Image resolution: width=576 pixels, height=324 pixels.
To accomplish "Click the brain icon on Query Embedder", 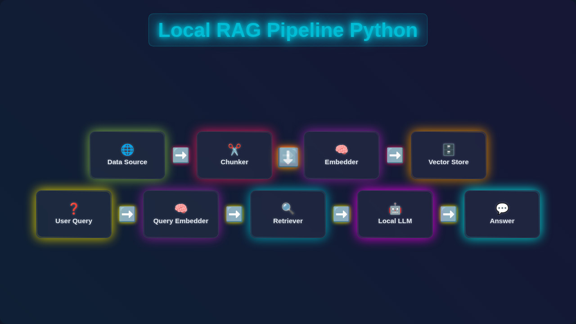I will [x=180, y=208].
